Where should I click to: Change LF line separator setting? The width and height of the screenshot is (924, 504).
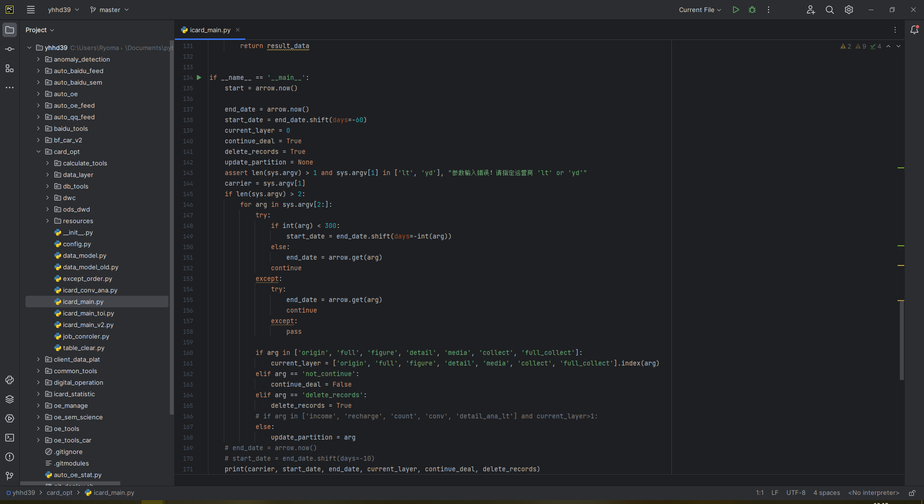coord(775,493)
